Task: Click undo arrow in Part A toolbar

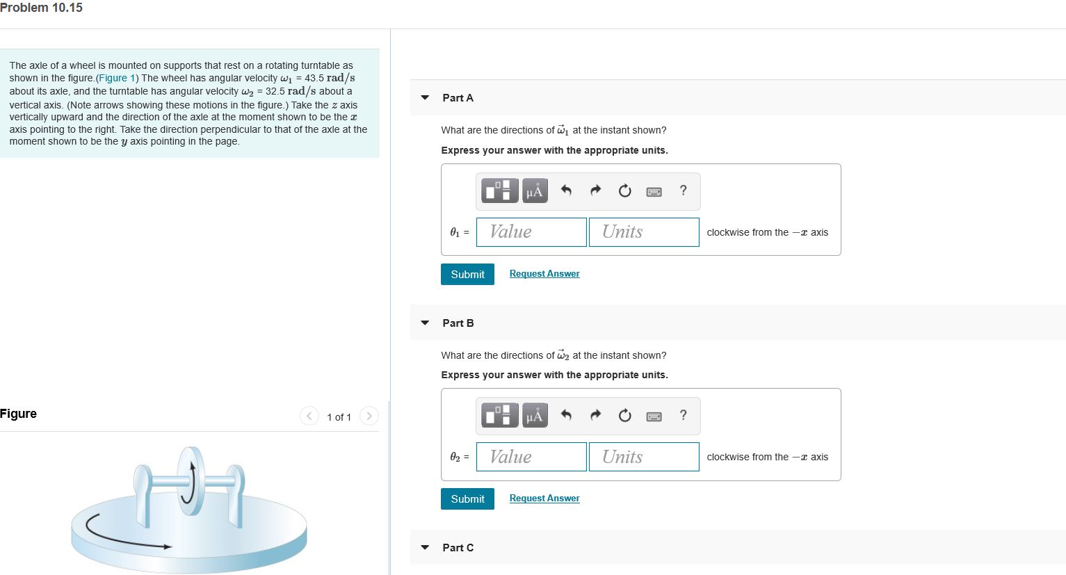Action: pos(566,191)
